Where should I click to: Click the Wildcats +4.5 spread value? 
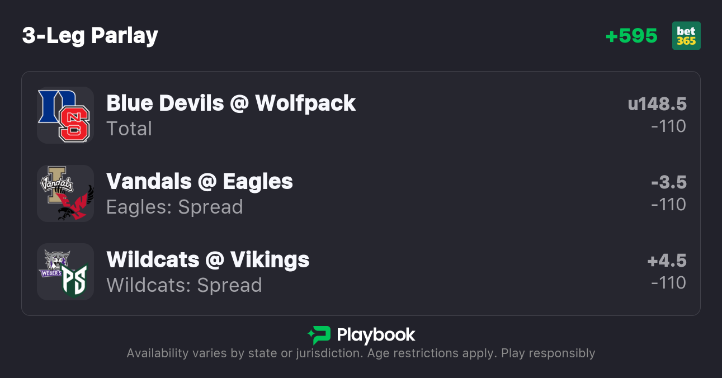667,261
